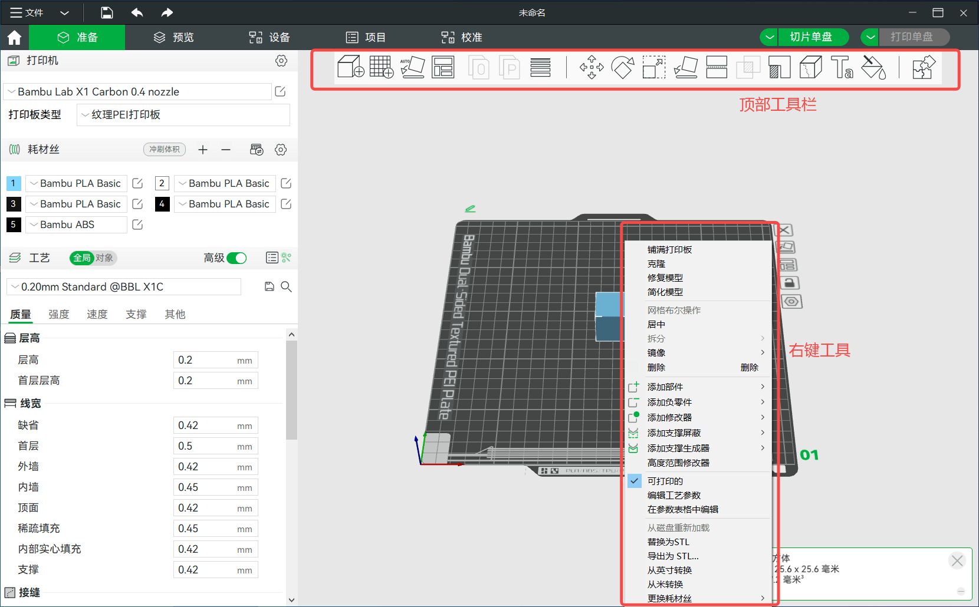Open filament 4 Bambu PLA Basic dropdown
The width and height of the screenshot is (979, 607).
(x=225, y=204)
